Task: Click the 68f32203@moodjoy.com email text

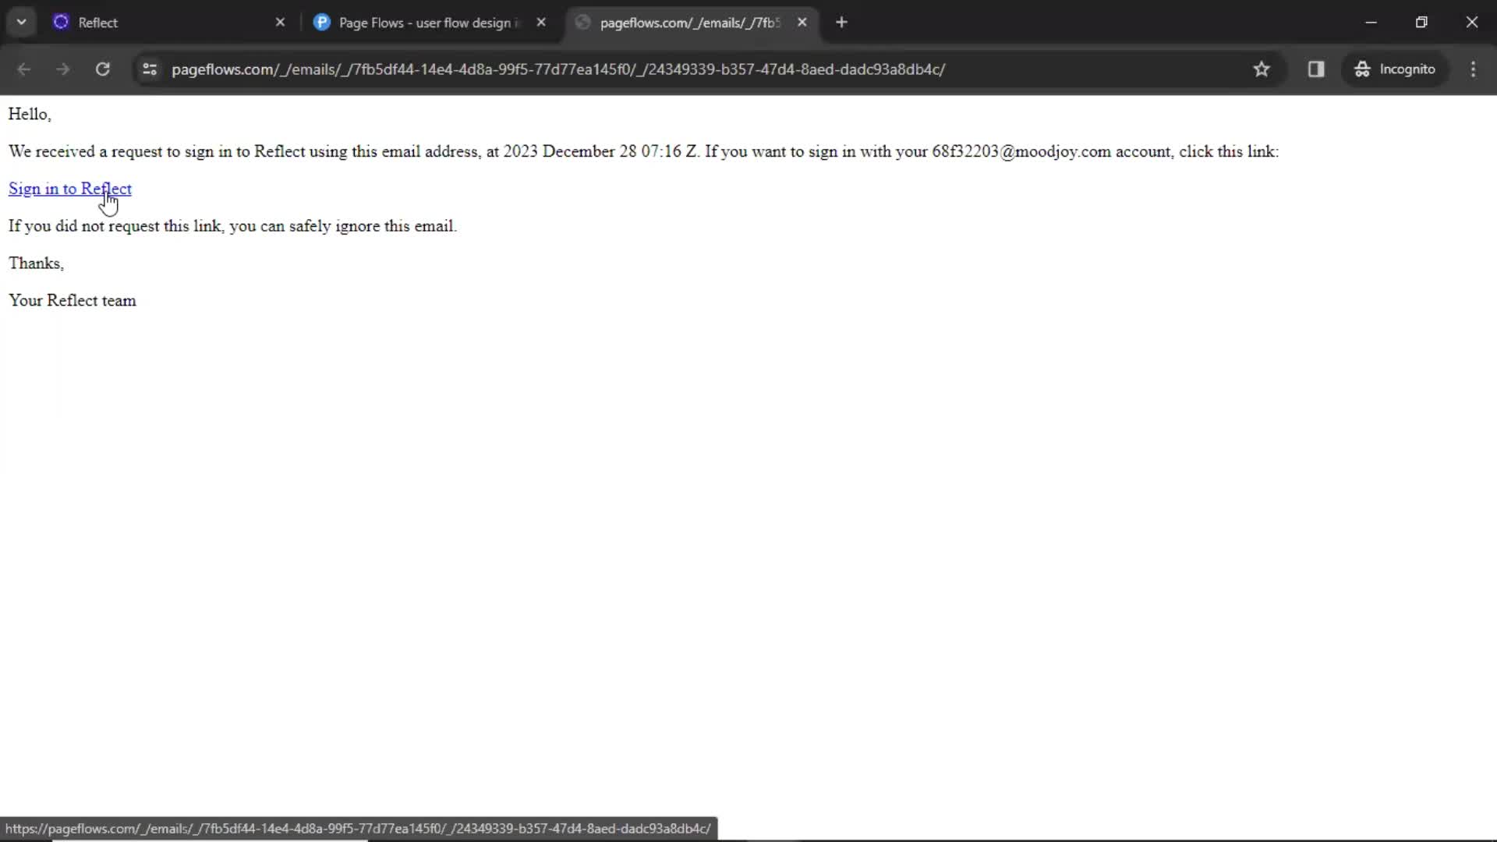Action: tap(1021, 151)
